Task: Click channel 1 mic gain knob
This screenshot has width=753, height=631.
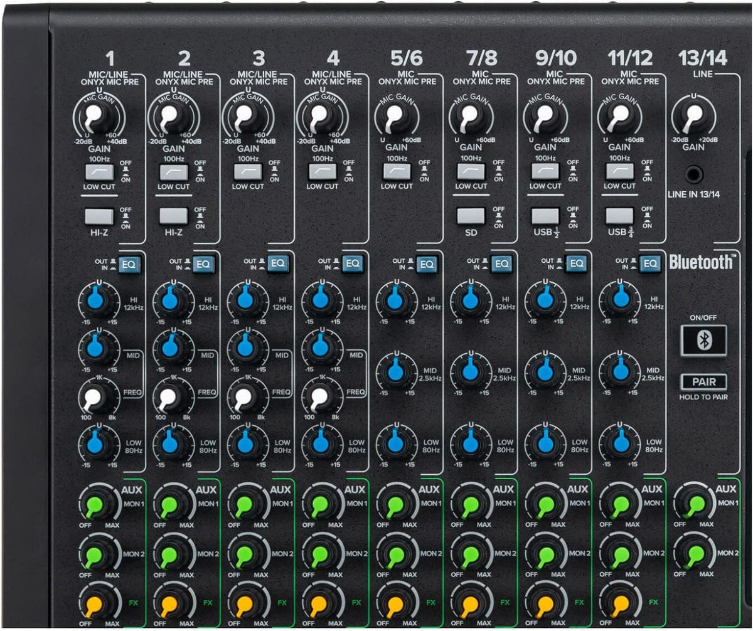Action: pos(95,116)
